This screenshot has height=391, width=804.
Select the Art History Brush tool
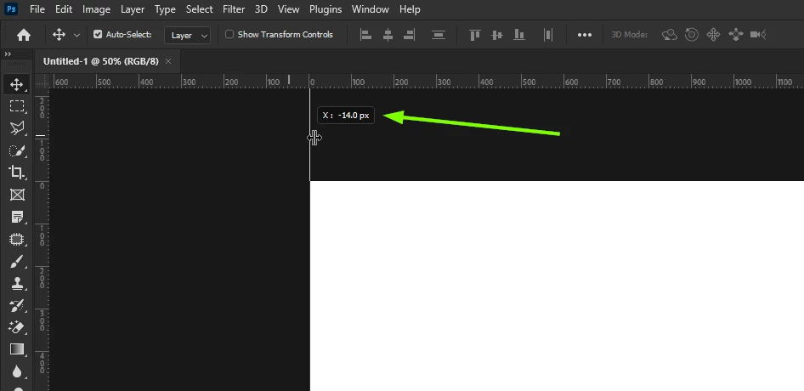(x=16, y=306)
